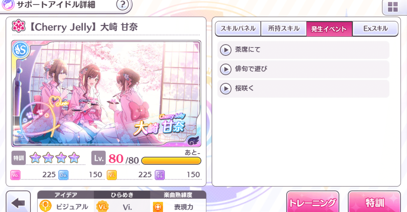Open the grid menu icon
The height and width of the screenshot is (212, 407).
coord(393,7)
